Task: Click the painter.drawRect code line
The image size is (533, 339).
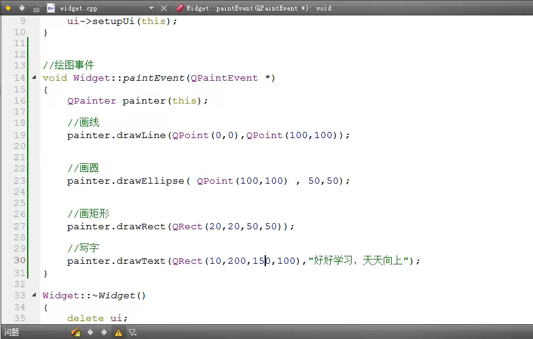Action: click(181, 226)
